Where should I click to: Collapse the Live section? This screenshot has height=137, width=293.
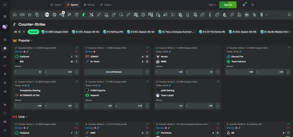coord(27,117)
